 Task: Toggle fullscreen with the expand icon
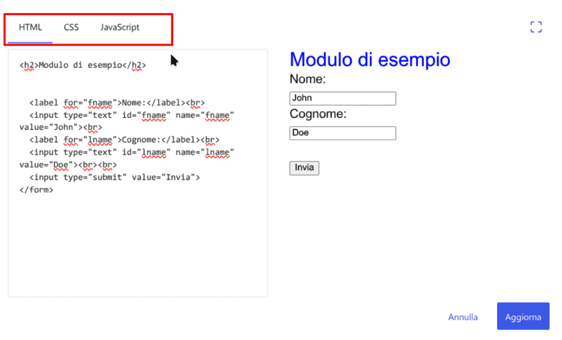(536, 27)
